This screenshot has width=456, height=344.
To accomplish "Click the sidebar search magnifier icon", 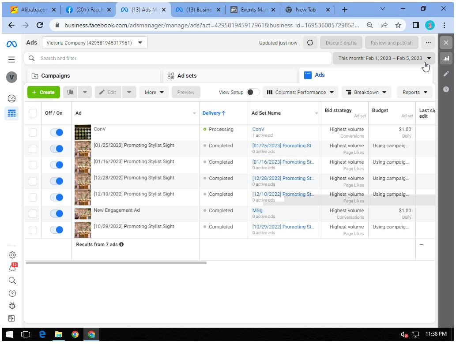I will pos(12,280).
